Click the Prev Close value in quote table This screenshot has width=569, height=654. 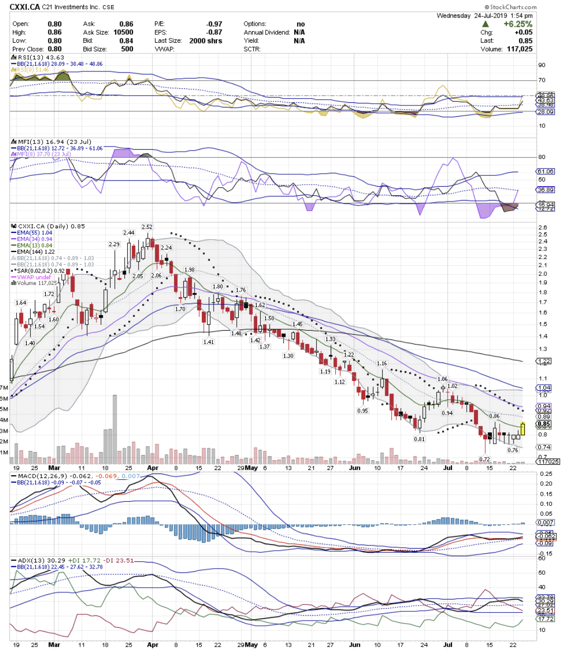tap(54, 49)
